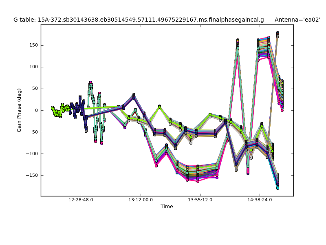326x245 pixels.
Task: Click the 'Time' x-axis label
Action: tap(167, 207)
